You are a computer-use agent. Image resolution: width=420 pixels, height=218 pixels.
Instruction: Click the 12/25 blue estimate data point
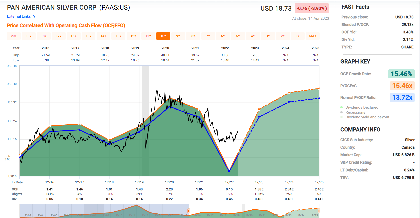coord(319,98)
